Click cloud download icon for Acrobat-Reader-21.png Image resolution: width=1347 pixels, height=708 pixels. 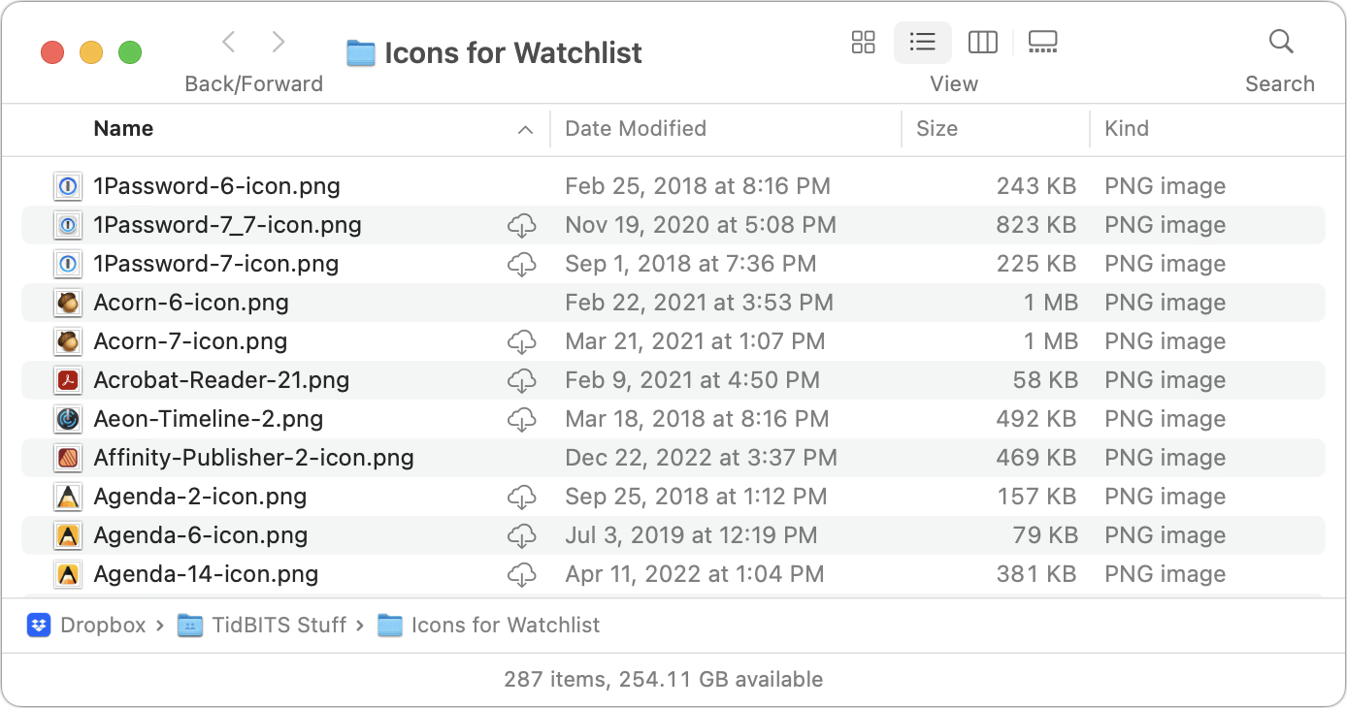pyautogui.click(x=522, y=381)
